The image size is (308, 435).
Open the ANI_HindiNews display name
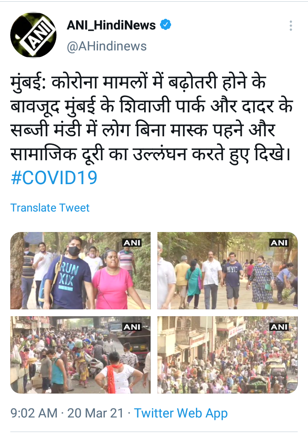[x=111, y=25]
